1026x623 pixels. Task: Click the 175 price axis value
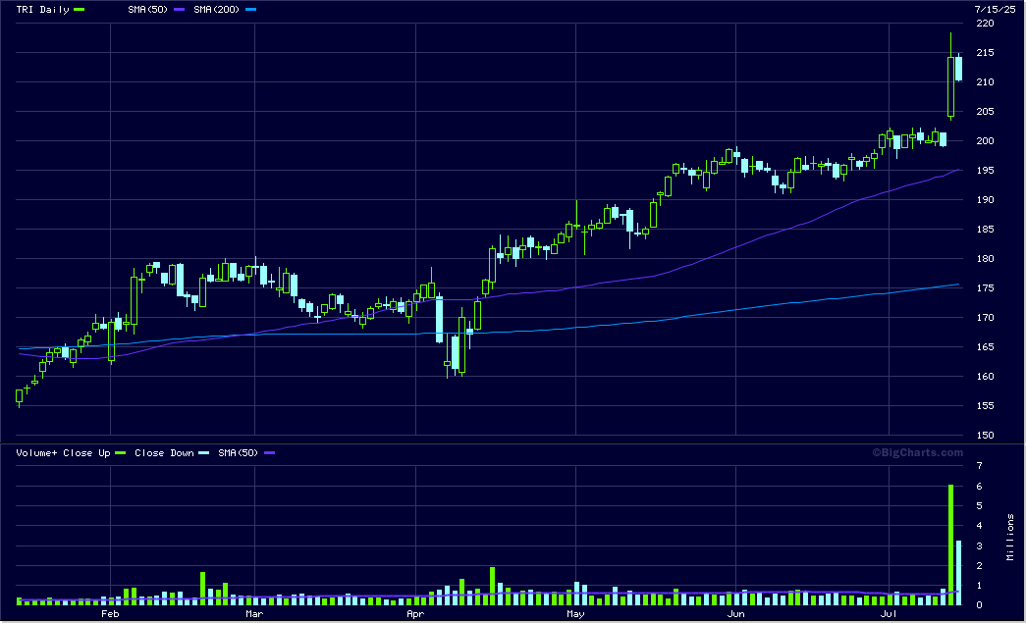click(x=985, y=288)
